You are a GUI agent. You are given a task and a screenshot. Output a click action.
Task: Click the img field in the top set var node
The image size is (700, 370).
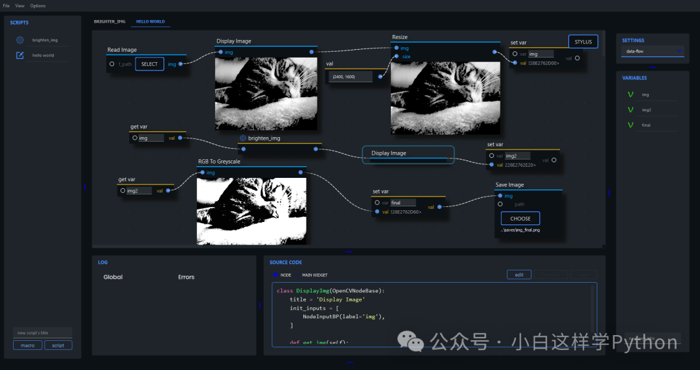[541, 54]
